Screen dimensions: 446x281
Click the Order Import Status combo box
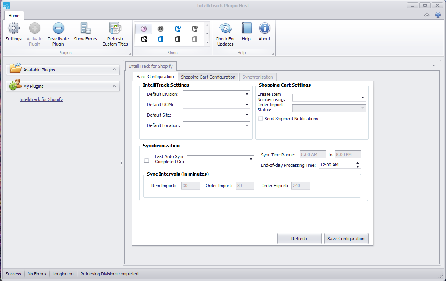tap(329, 108)
